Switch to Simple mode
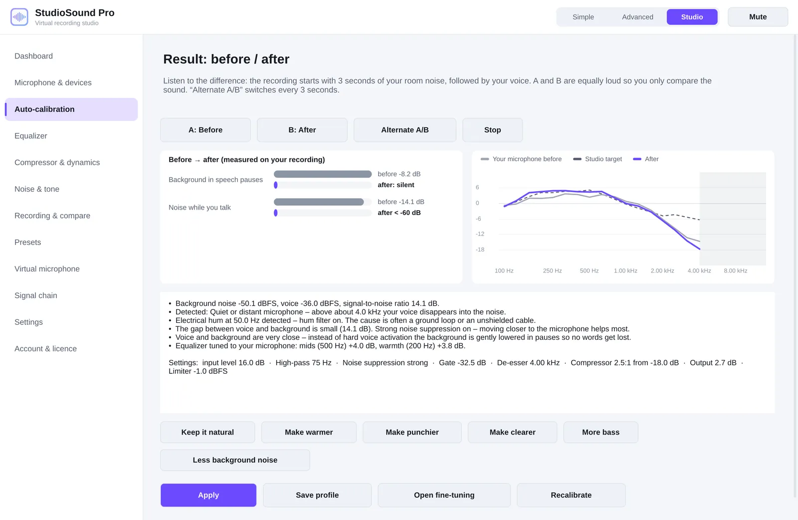 coord(583,17)
